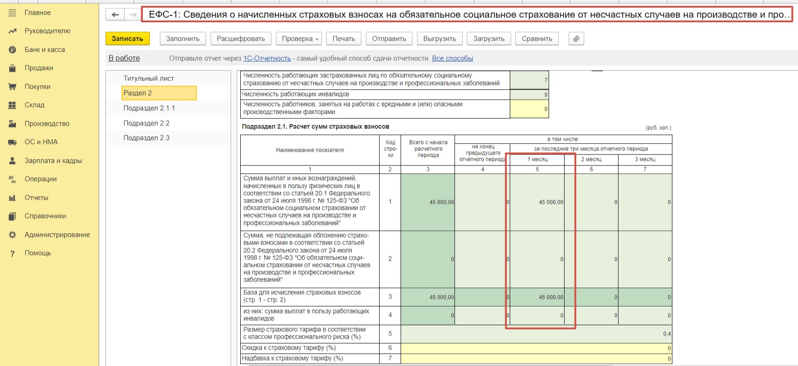The width and height of the screenshot is (798, 366).
Task: Click the Покупки cart icon
Action: [12, 87]
